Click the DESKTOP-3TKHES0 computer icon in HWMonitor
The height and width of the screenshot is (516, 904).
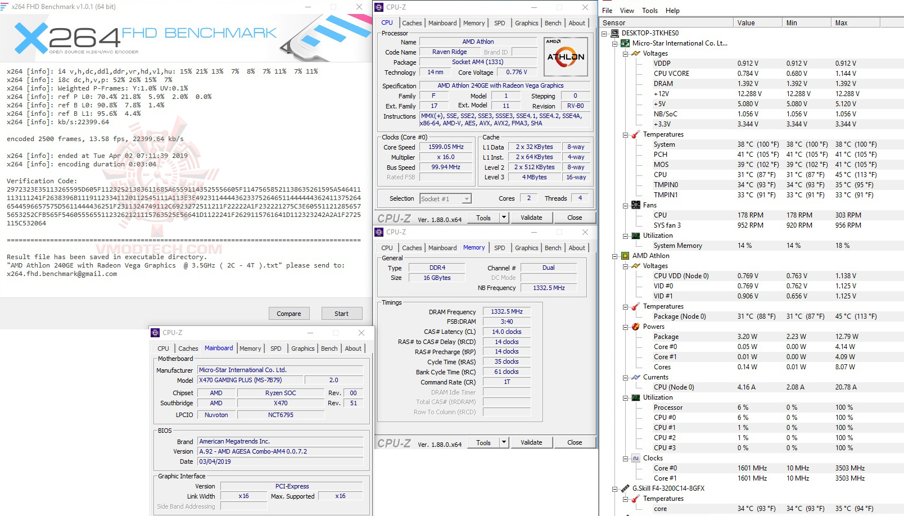point(614,33)
